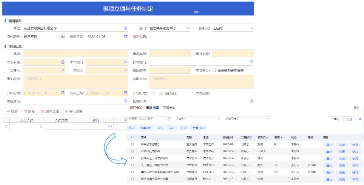
Task: Switch to the 我的事项 tab
Action: point(136,108)
